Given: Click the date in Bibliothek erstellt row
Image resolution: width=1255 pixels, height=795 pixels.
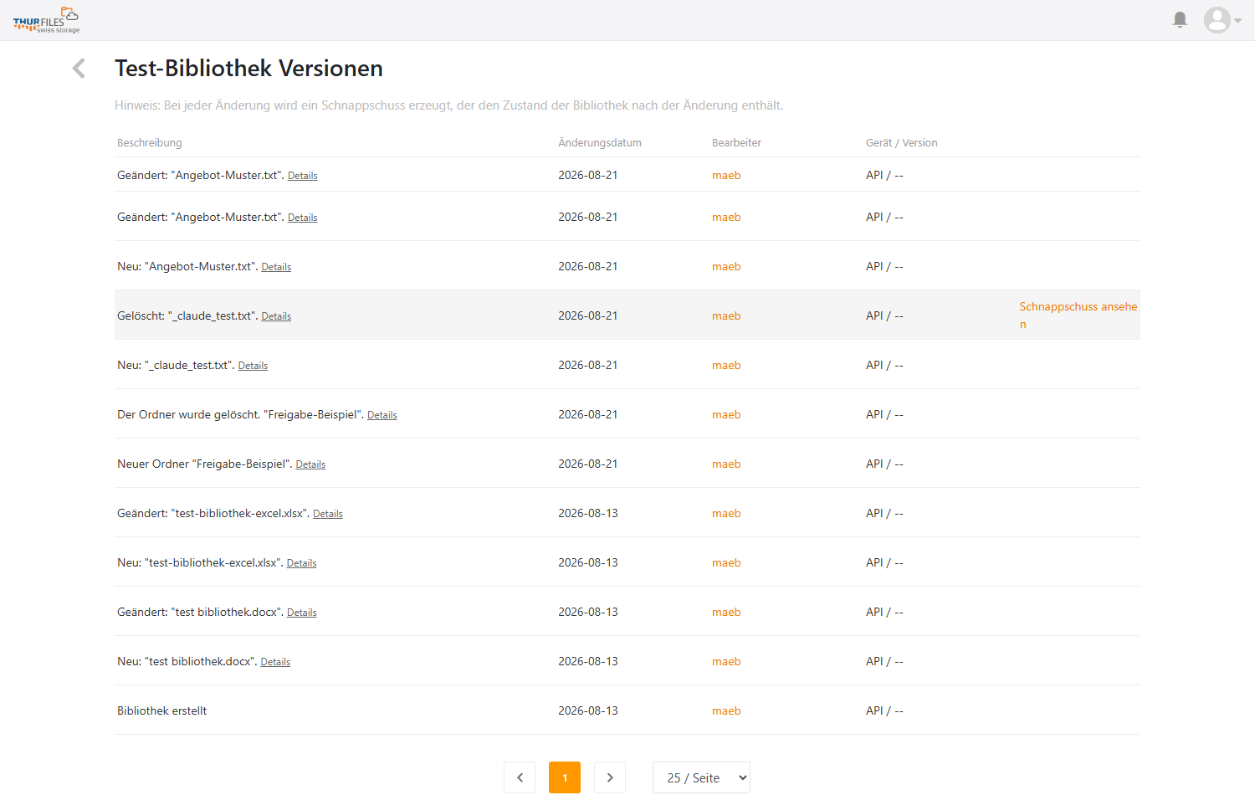Looking at the screenshot, I should click(588, 710).
